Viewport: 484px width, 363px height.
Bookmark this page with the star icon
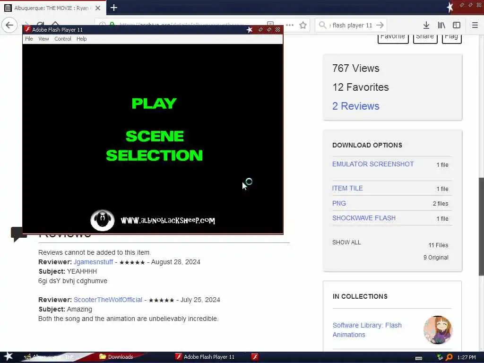(x=303, y=26)
